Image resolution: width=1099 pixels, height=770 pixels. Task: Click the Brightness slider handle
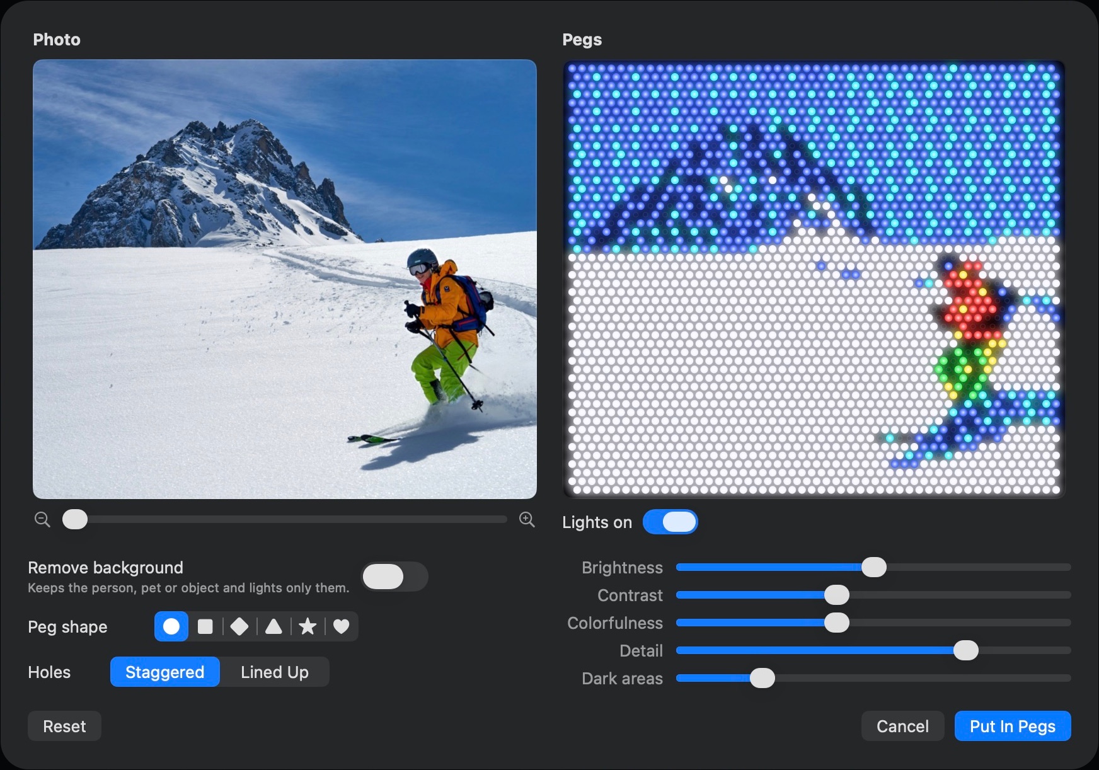[874, 567]
